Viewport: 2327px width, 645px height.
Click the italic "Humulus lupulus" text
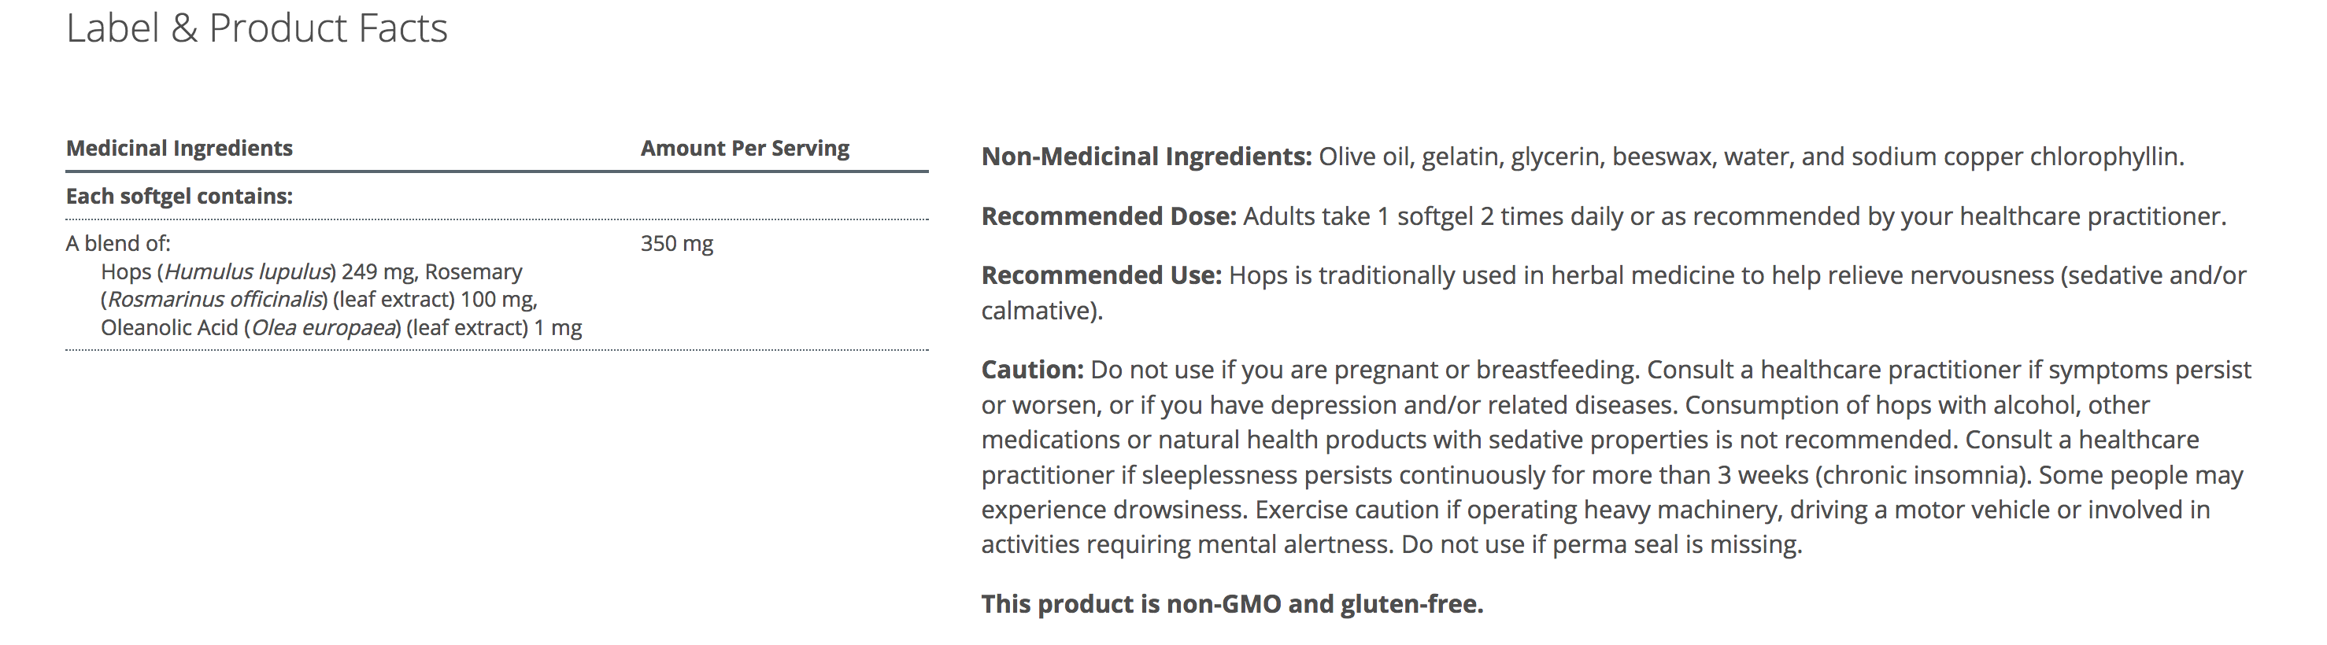[x=247, y=271]
